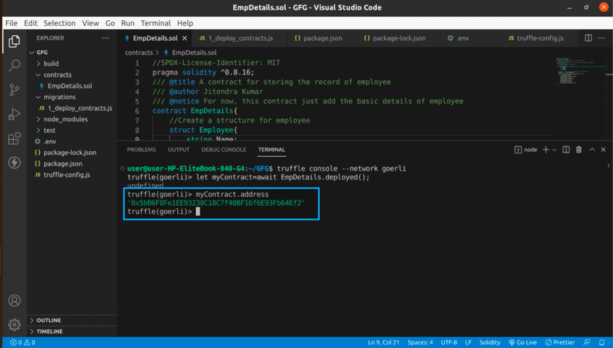Click the Explorer more actions ellipsis
Image resolution: width=613 pixels, height=348 pixels.
coord(105,38)
